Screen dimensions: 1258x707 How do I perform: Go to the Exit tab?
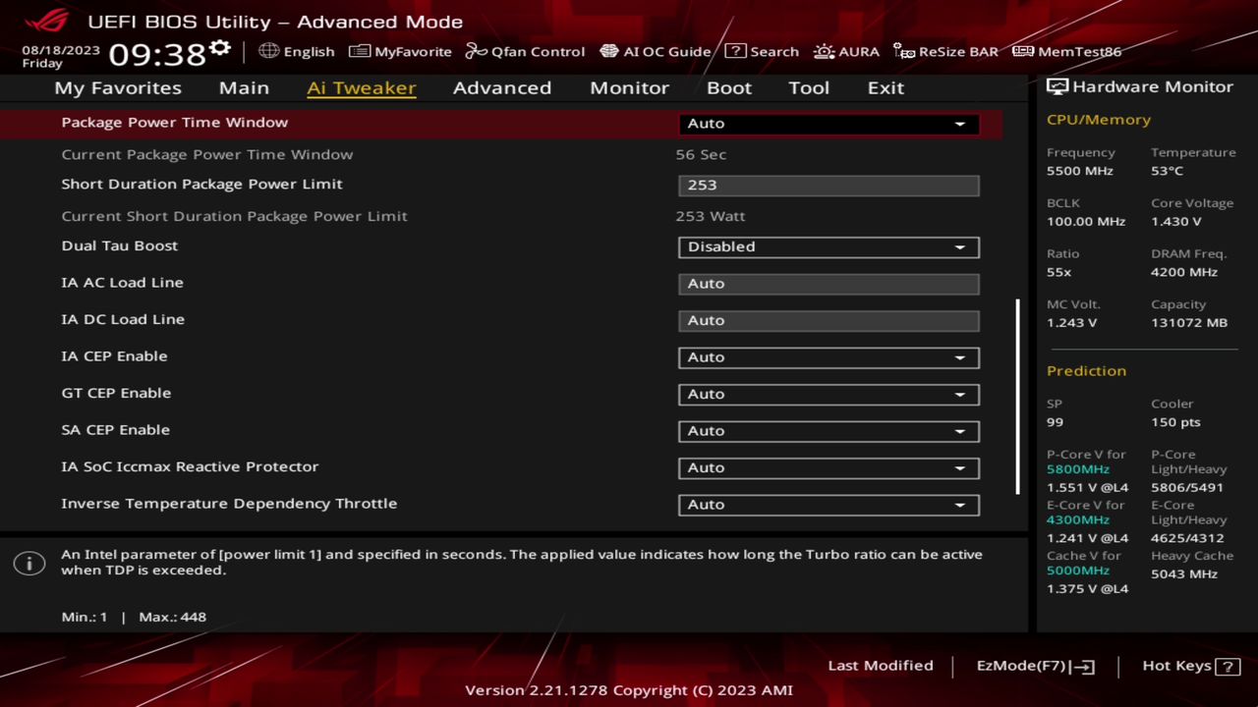click(x=886, y=87)
